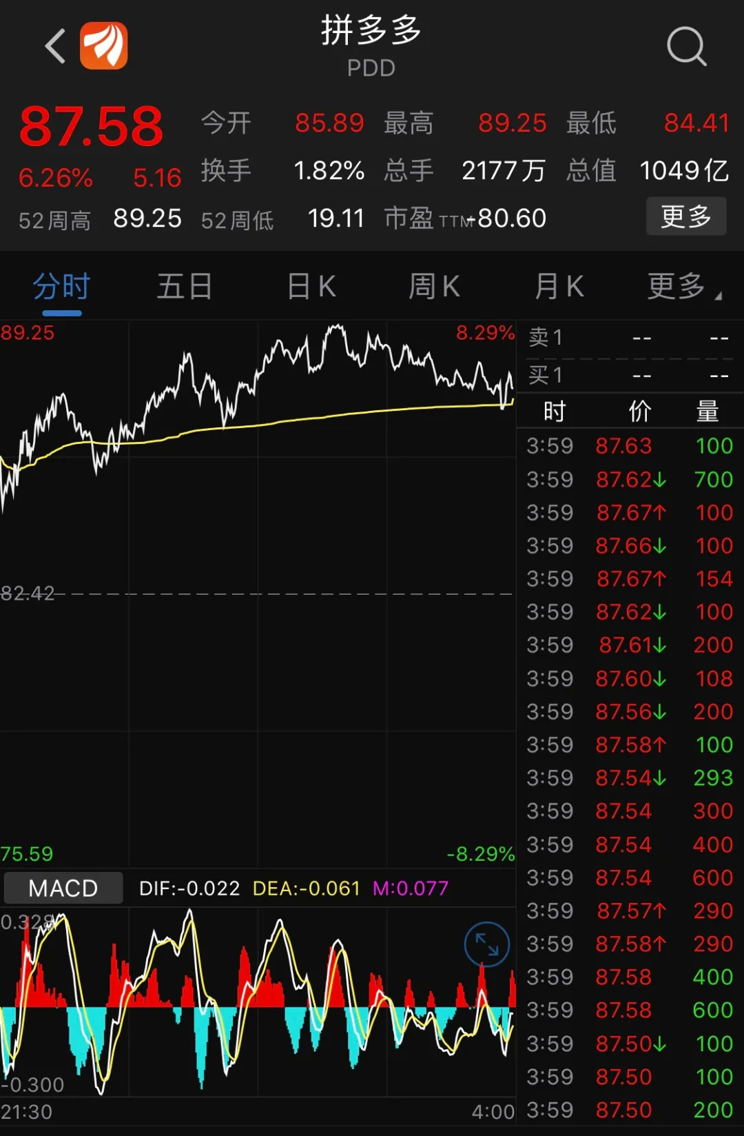The image size is (744, 1136).
Task: Open the 周K chart tab
Action: [434, 287]
